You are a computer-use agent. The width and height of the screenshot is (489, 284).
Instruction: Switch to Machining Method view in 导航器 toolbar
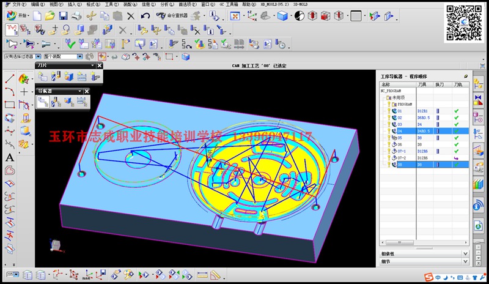(82, 102)
